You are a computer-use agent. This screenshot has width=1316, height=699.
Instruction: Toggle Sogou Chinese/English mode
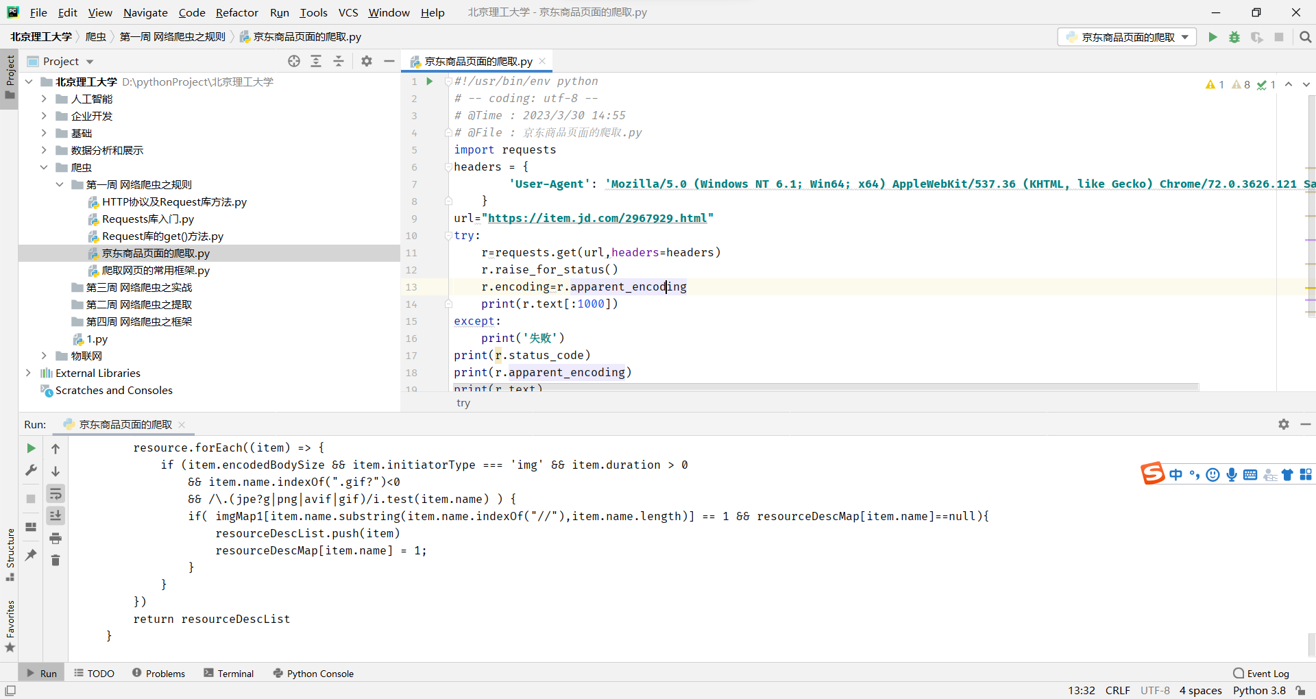[1176, 474]
